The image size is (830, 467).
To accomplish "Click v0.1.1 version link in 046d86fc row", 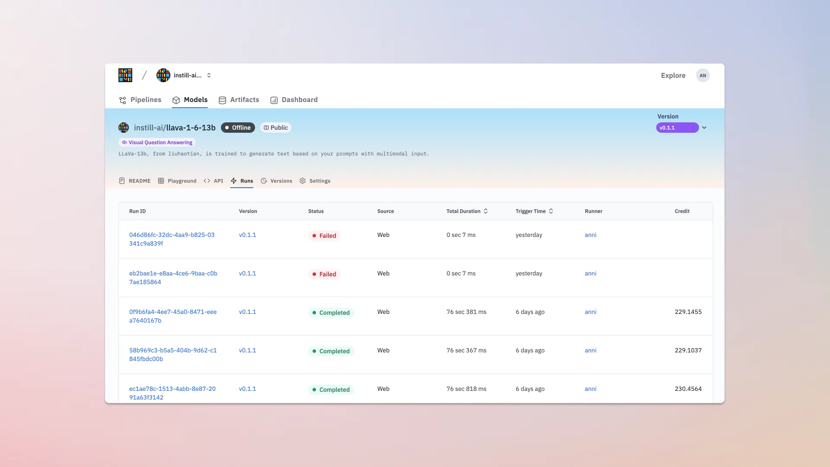I will tap(247, 235).
